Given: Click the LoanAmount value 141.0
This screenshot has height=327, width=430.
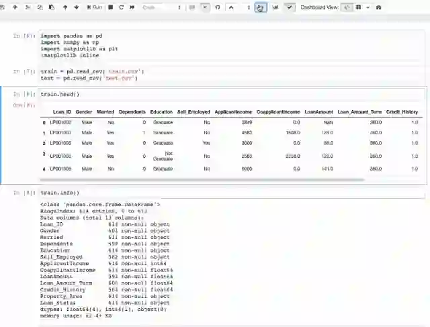Looking at the screenshot, I should [327, 169].
